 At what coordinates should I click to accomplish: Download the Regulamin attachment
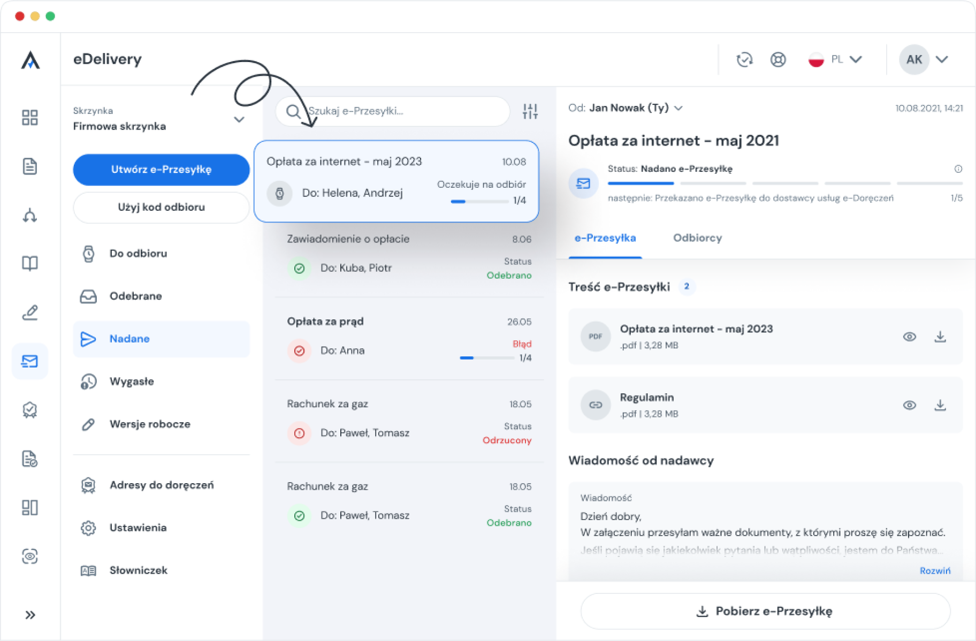click(940, 406)
